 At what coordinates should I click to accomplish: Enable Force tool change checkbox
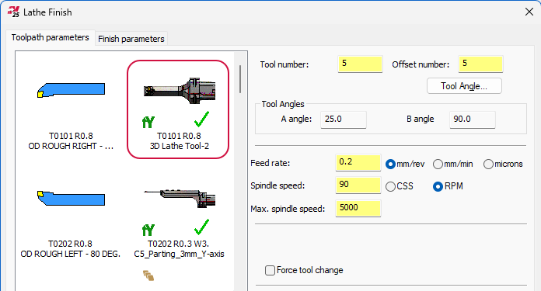pyautogui.click(x=270, y=270)
